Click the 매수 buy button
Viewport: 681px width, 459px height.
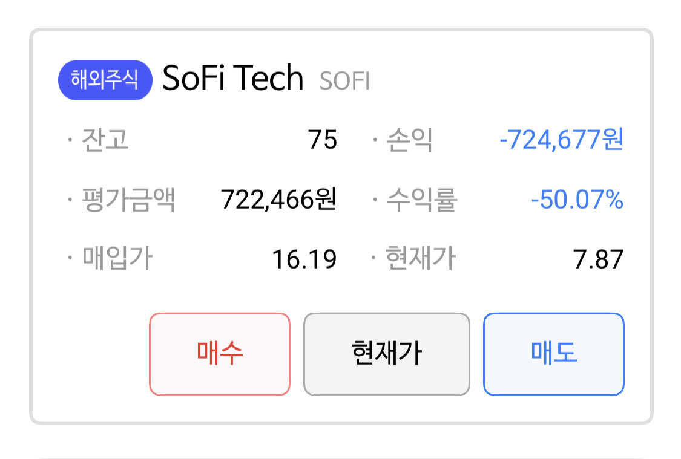click(x=220, y=355)
